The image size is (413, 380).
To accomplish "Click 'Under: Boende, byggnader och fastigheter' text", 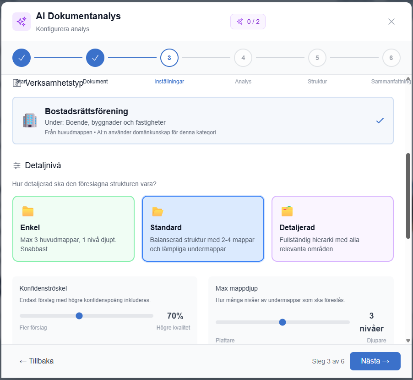I will coord(105,123).
